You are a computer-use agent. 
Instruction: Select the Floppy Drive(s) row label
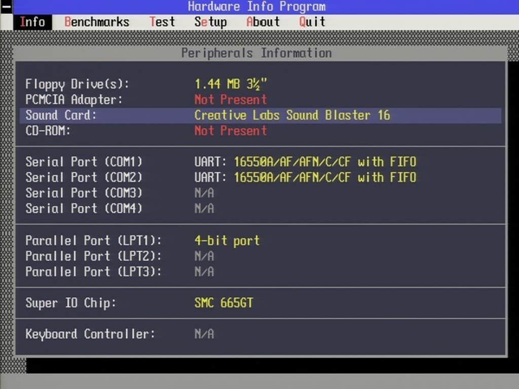[77, 85]
